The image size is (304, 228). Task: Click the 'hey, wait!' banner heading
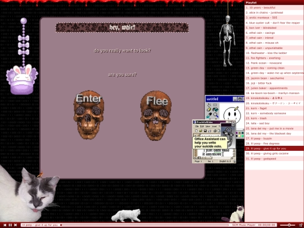coord(122,28)
